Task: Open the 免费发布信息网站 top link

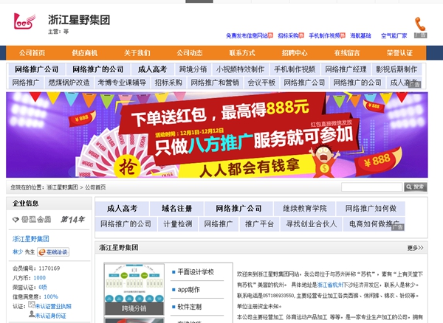Action: (x=250, y=35)
